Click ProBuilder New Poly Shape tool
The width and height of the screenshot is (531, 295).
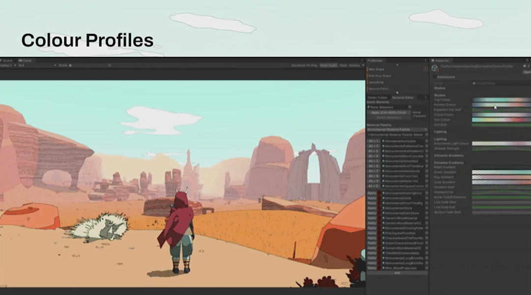click(x=379, y=76)
